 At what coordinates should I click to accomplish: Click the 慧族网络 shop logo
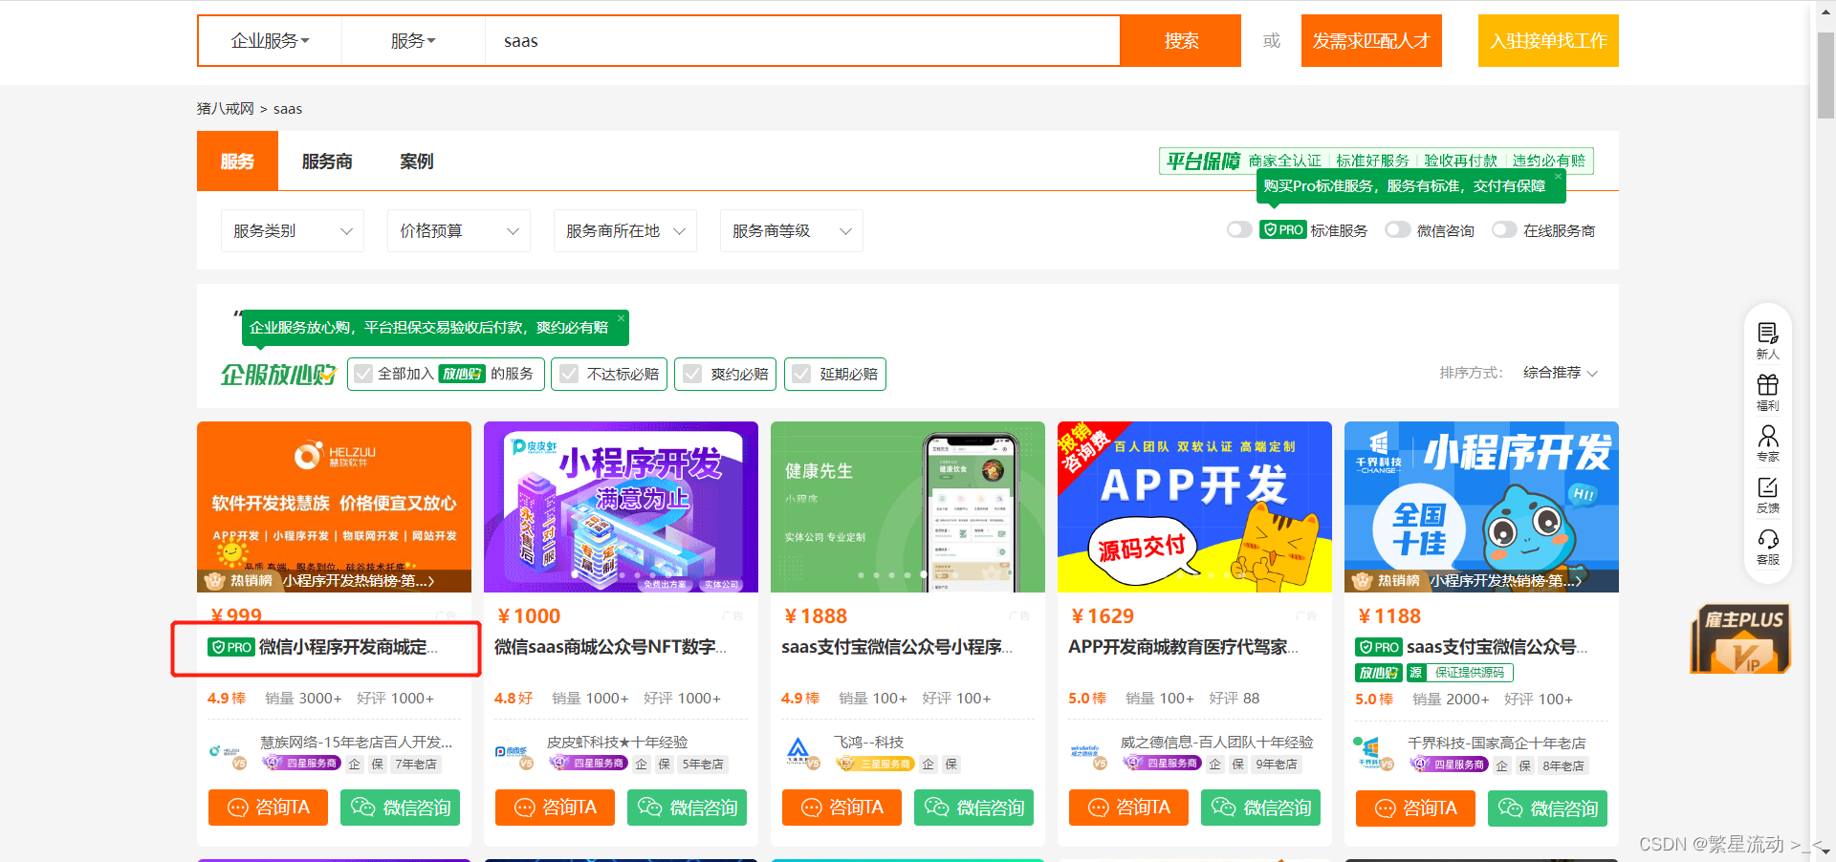point(228,754)
